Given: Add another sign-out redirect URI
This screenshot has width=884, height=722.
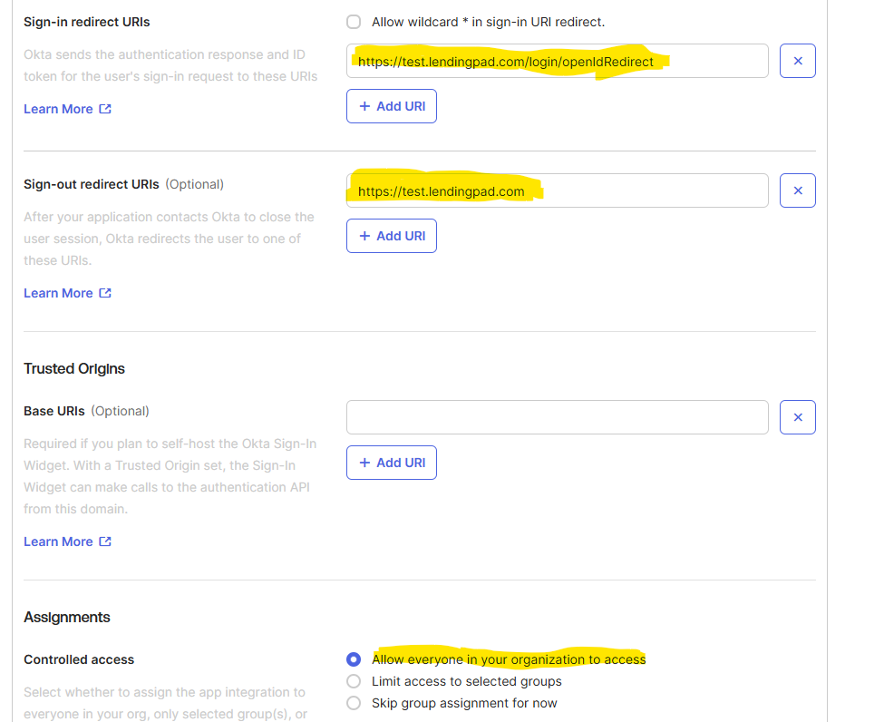Looking at the screenshot, I should (391, 236).
